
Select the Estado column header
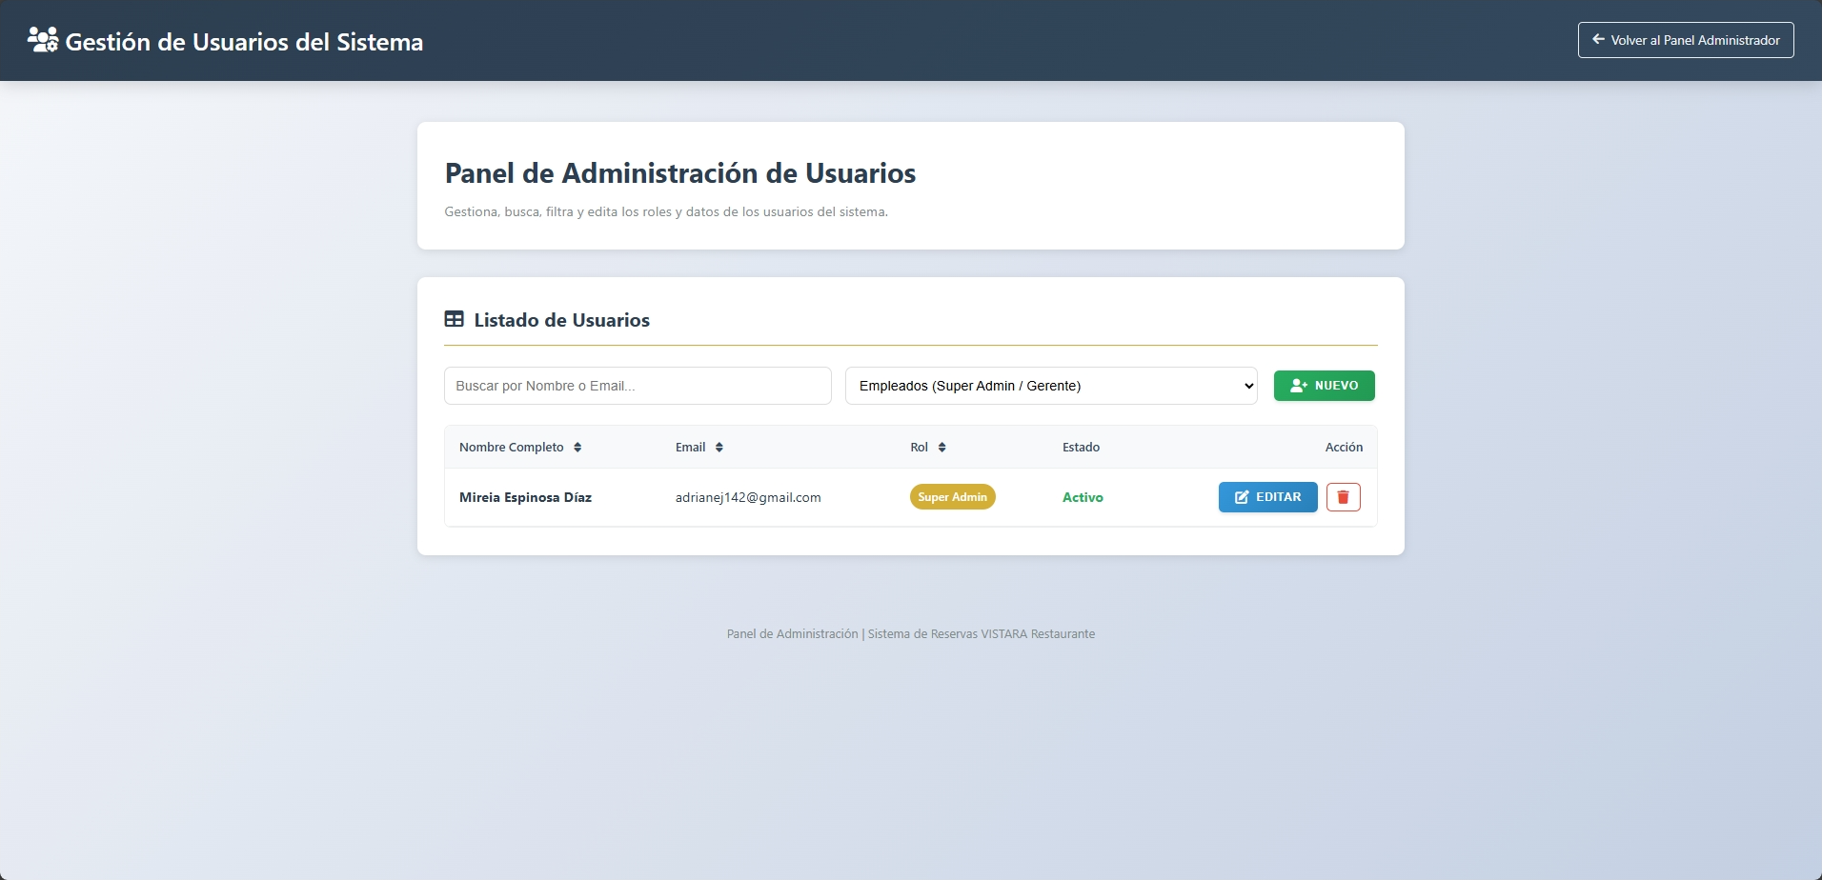click(x=1081, y=447)
